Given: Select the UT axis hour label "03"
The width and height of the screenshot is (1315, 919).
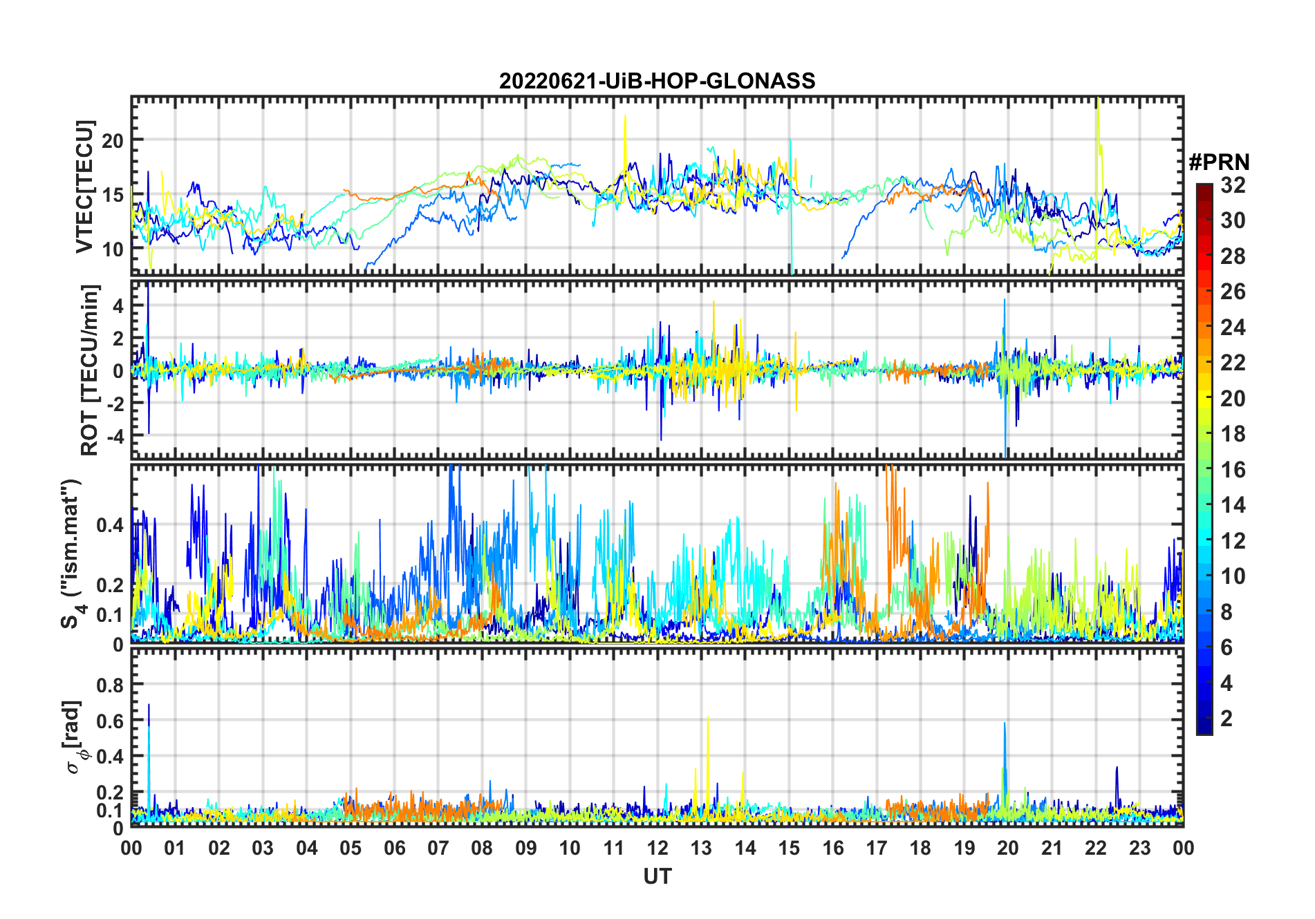Looking at the screenshot, I should click(x=263, y=849).
